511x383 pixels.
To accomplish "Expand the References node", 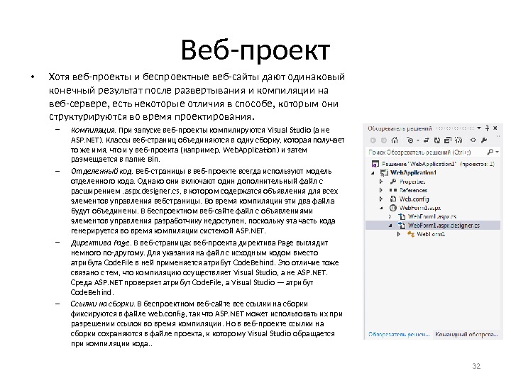I will [x=381, y=190].
